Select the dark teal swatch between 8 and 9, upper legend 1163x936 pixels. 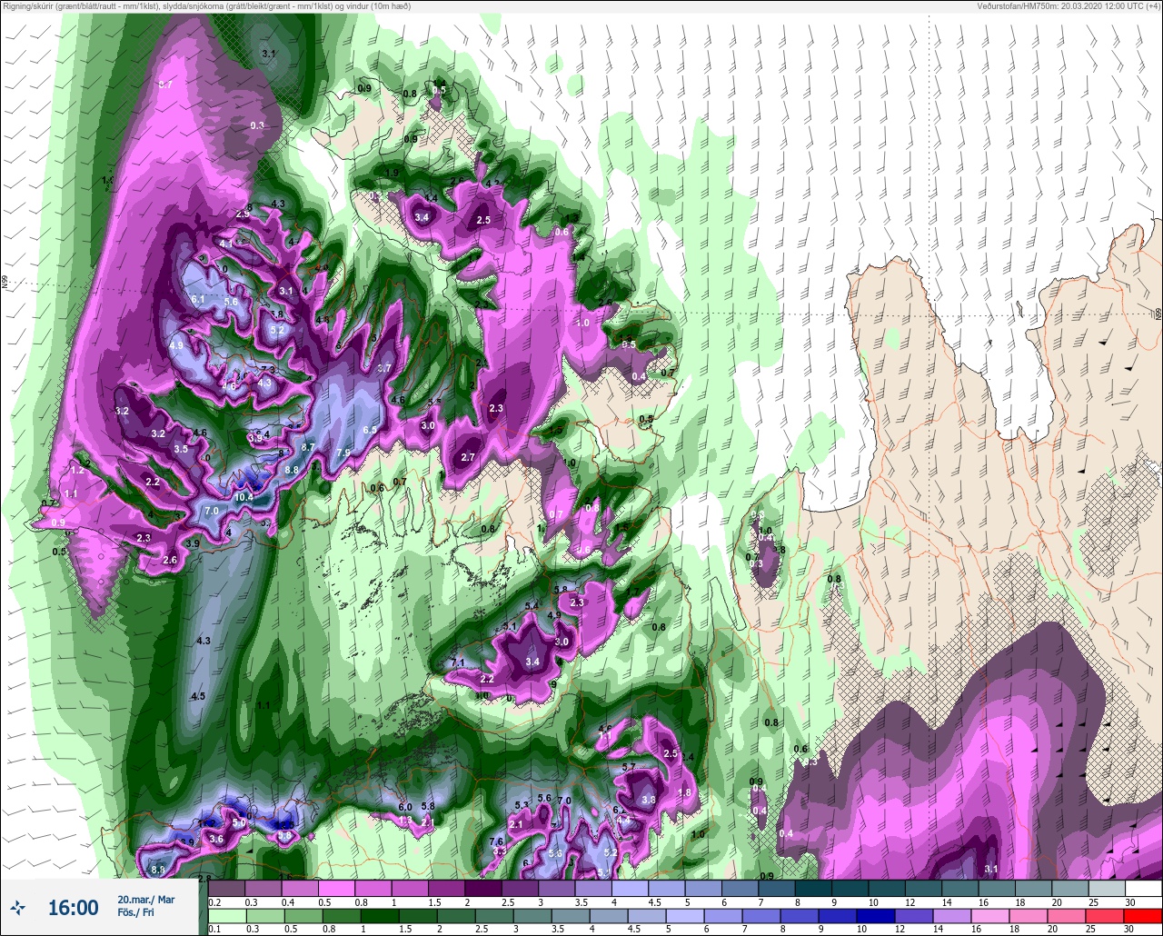[x=813, y=888]
